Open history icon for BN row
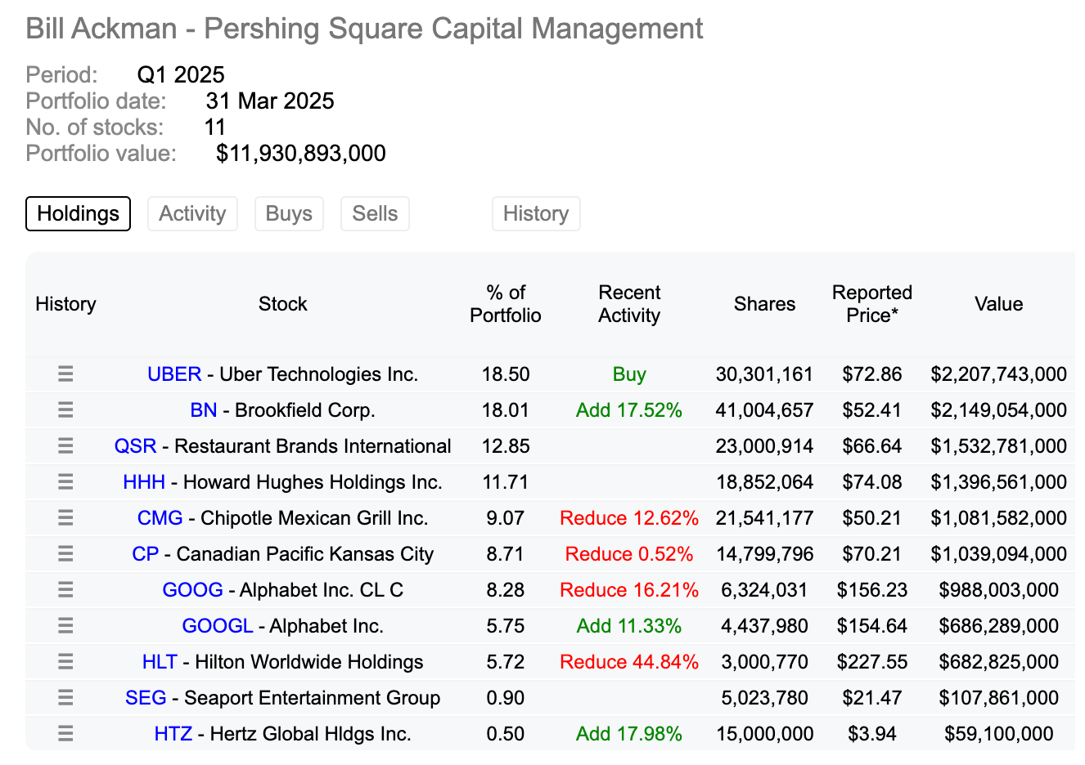The image size is (1085, 765). 65,410
